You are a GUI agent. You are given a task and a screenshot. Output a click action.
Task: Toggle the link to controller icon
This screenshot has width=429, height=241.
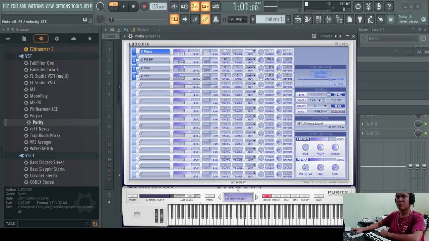click(205, 19)
